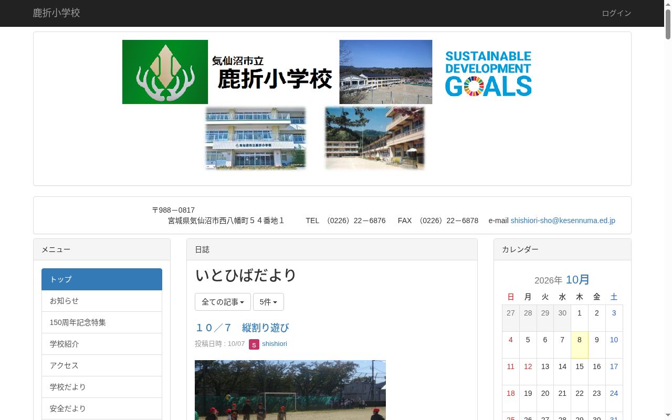Select today's date 8 in the calendar
672x420 pixels.
[x=580, y=345]
